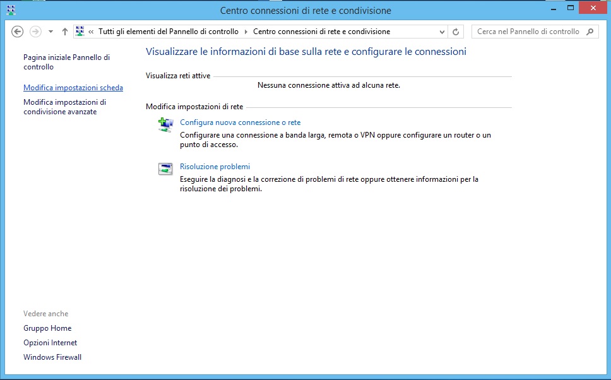Open the Opzioni Internet link

[x=50, y=343]
